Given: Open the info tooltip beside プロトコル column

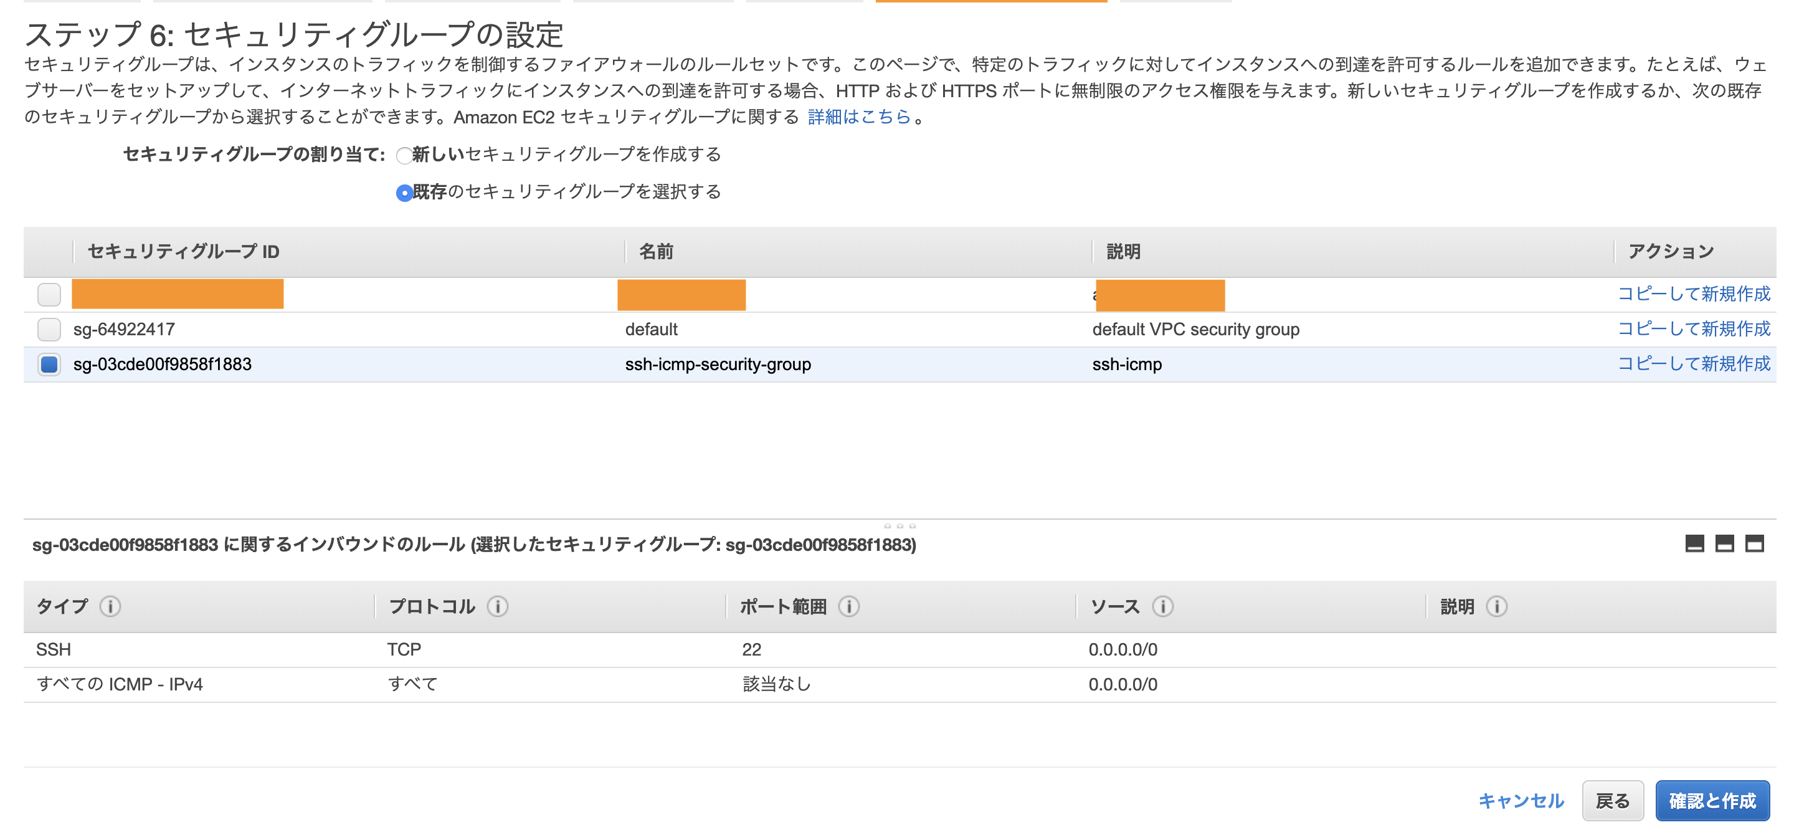Looking at the screenshot, I should [x=496, y=607].
